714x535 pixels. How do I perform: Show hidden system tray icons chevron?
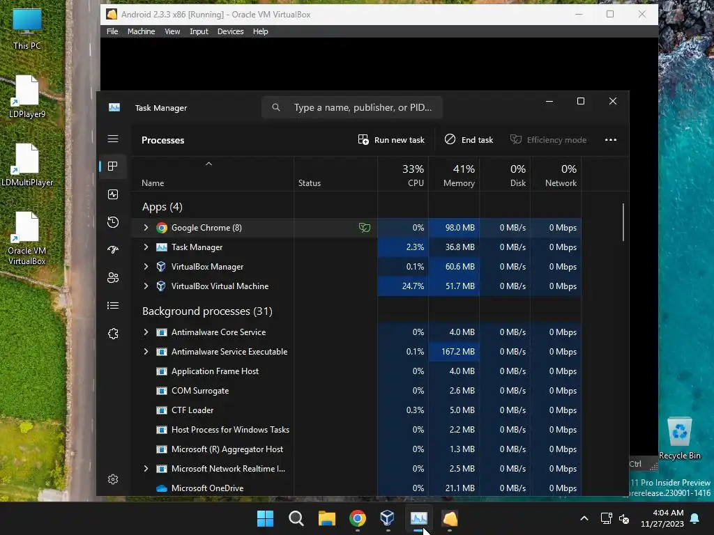coord(584,518)
